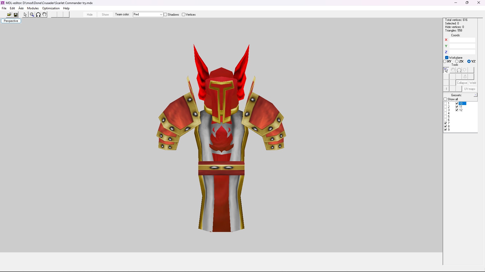Toggle the Shadows checkbox
Image resolution: width=485 pixels, height=272 pixels.
click(165, 15)
